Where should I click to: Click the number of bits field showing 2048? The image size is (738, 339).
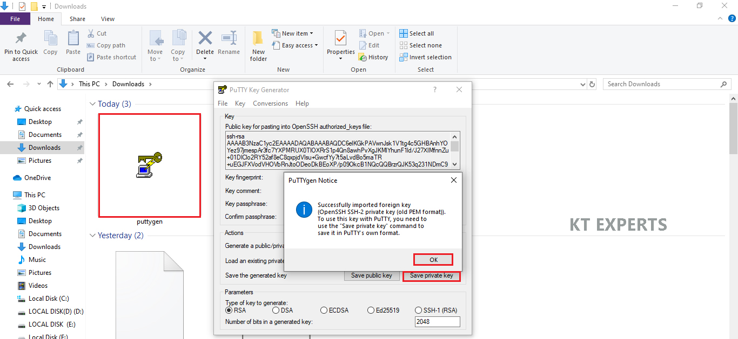point(437,322)
